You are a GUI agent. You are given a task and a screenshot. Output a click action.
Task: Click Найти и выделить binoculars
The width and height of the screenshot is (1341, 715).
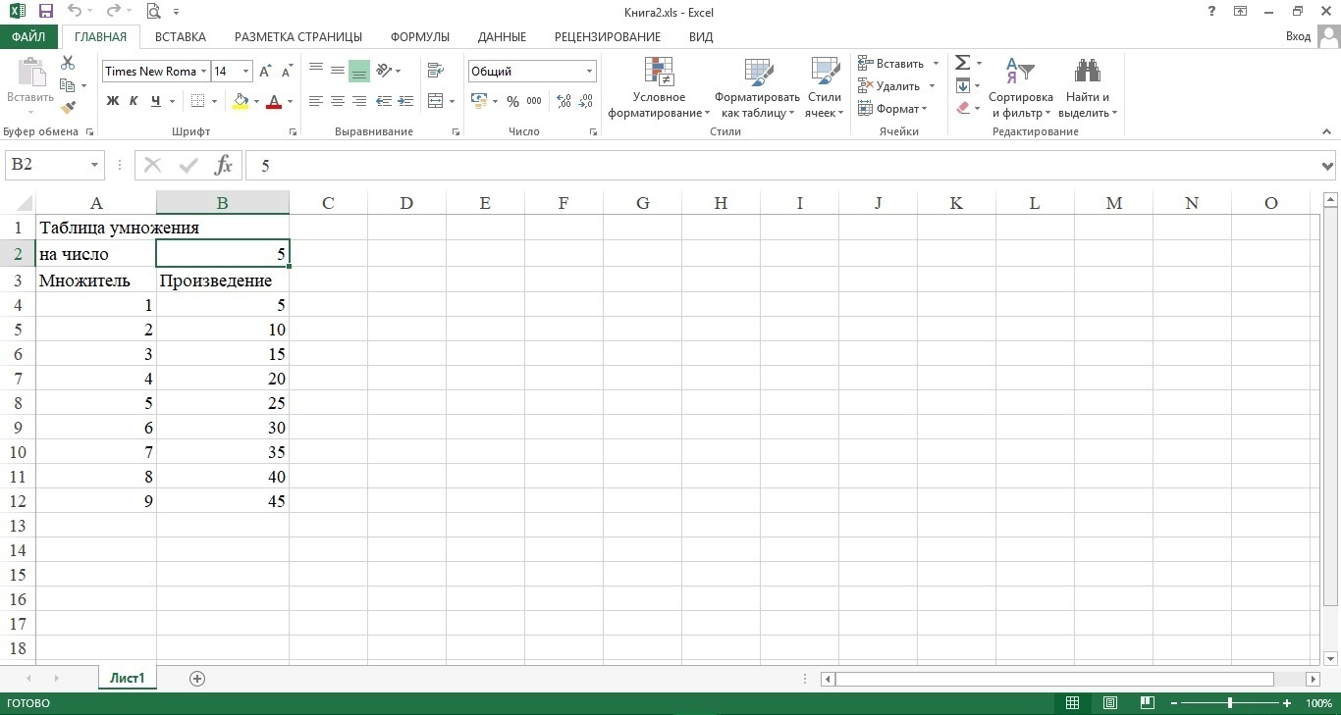point(1087,88)
